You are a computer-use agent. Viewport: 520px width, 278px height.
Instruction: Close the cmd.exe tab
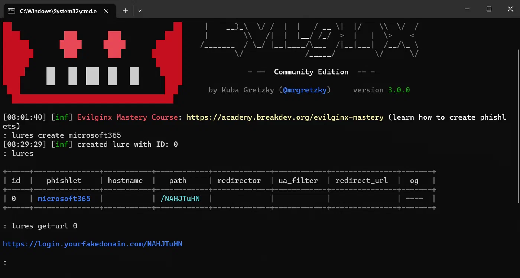[x=106, y=11]
